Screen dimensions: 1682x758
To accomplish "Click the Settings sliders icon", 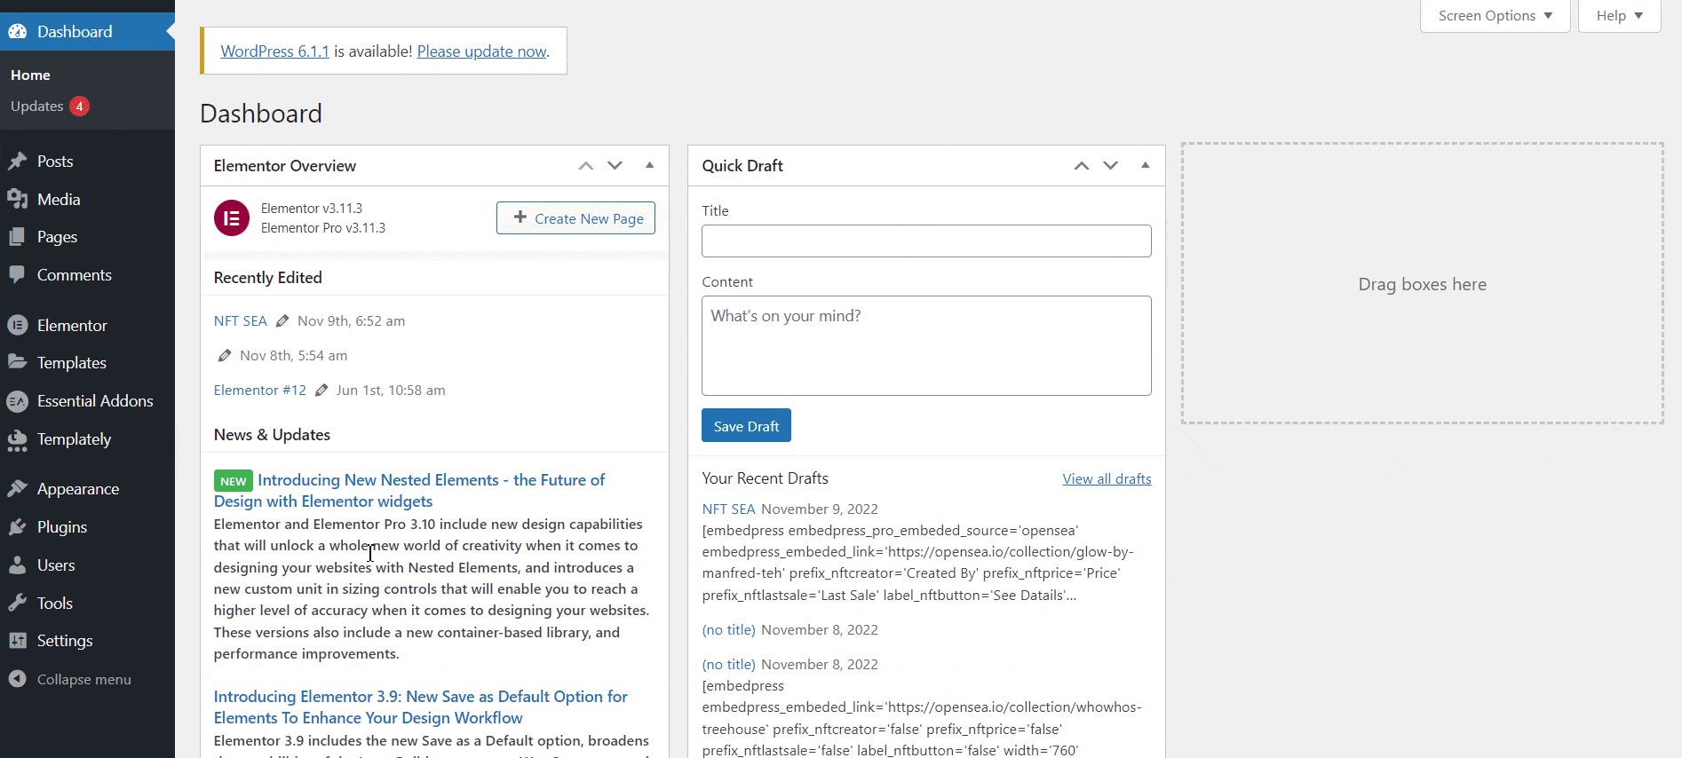I will pyautogui.click(x=18, y=641).
